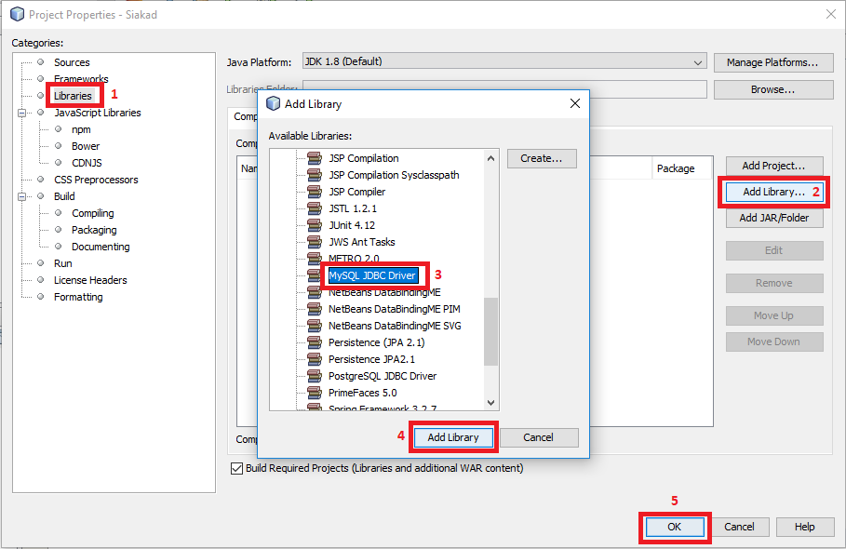Select the JSTL 1.2.1 library icon
Image resolution: width=846 pixels, height=549 pixels.
click(x=314, y=208)
